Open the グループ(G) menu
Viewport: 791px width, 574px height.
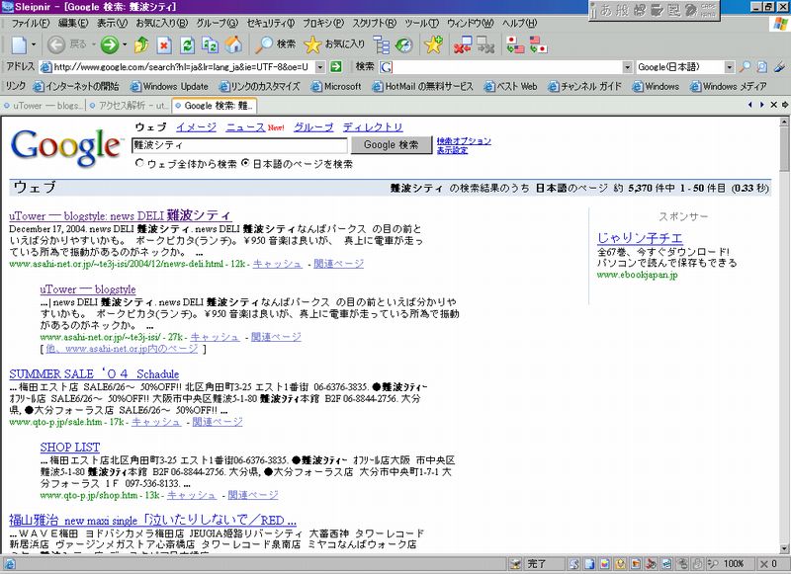tap(217, 23)
